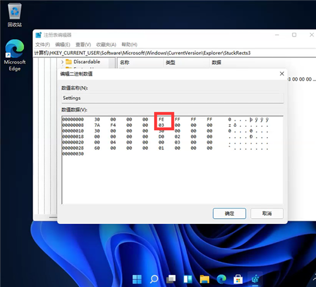The height and width of the screenshot is (287, 316).
Task: Select the 60 byte in row 00000028
Action: [97, 148]
